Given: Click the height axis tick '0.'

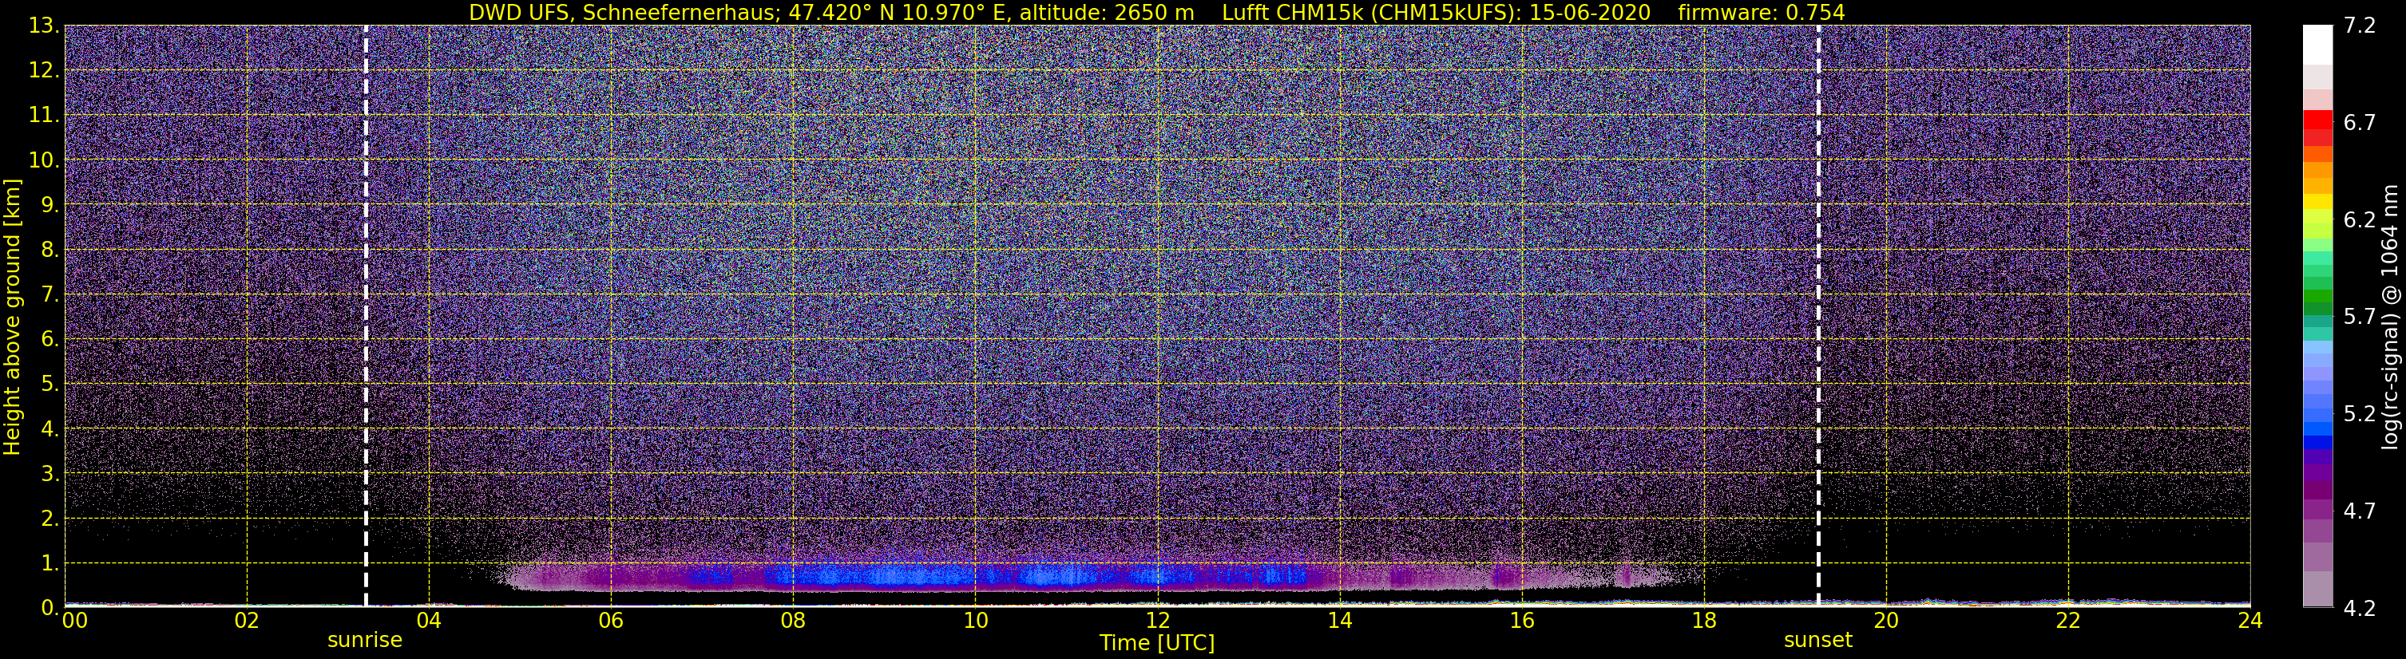Looking at the screenshot, I should [50, 608].
